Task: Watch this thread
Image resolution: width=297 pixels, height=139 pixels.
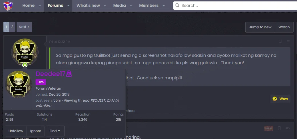Action: 284,27
